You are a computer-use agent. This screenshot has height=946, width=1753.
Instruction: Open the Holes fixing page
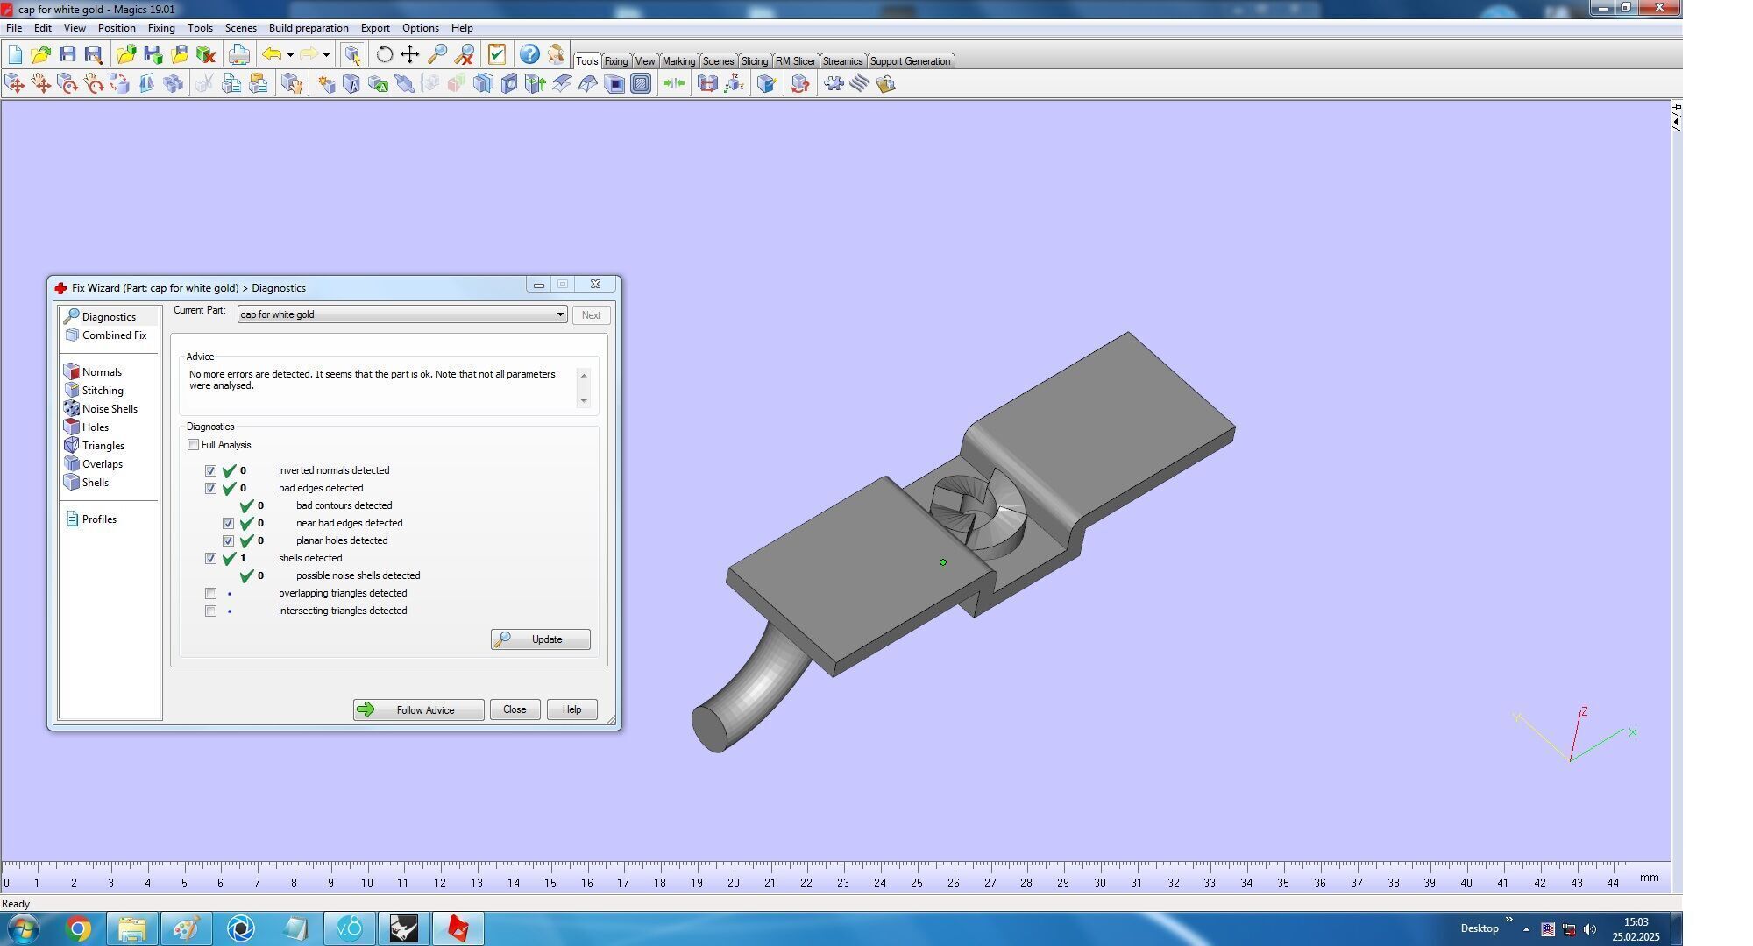(95, 427)
